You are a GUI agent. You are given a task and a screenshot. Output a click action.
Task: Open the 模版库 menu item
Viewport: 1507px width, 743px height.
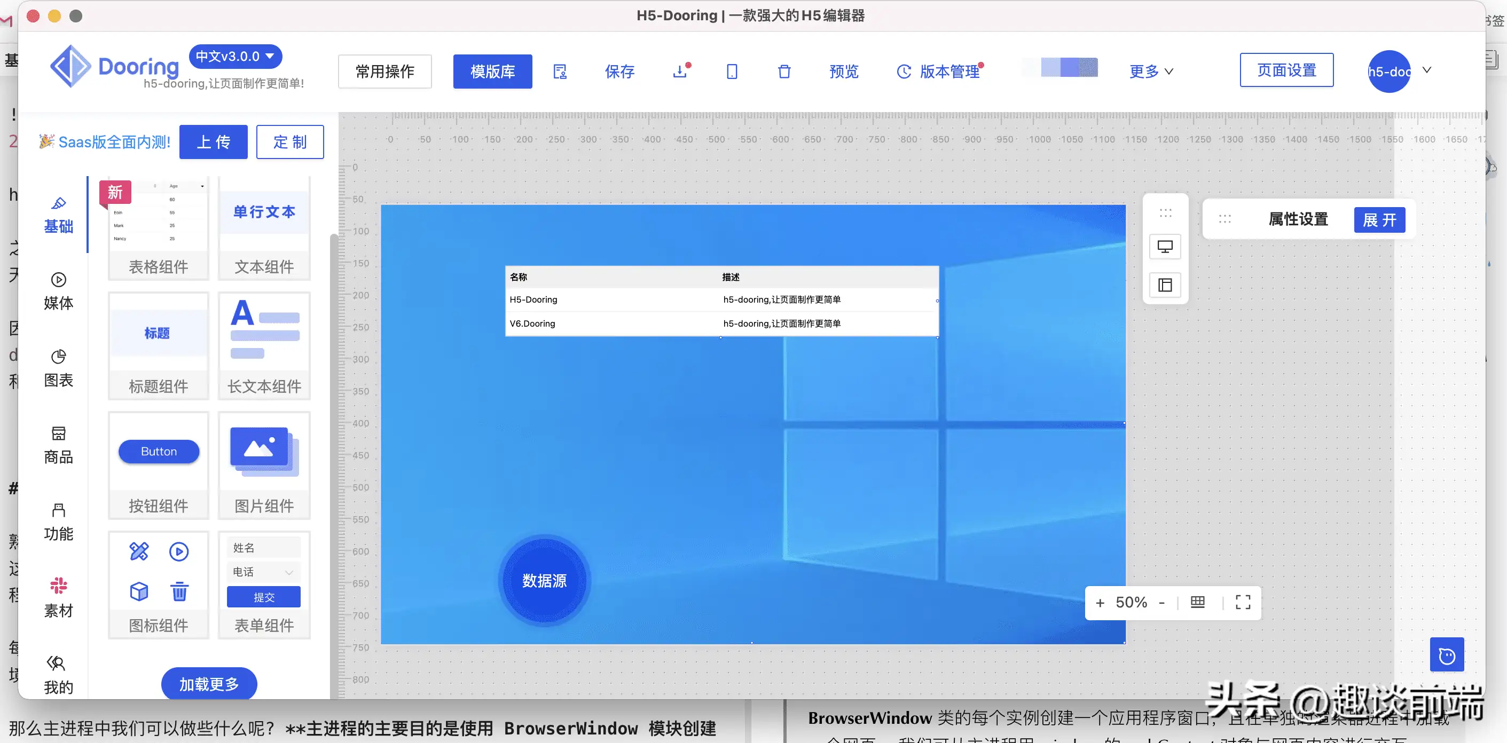coord(492,72)
